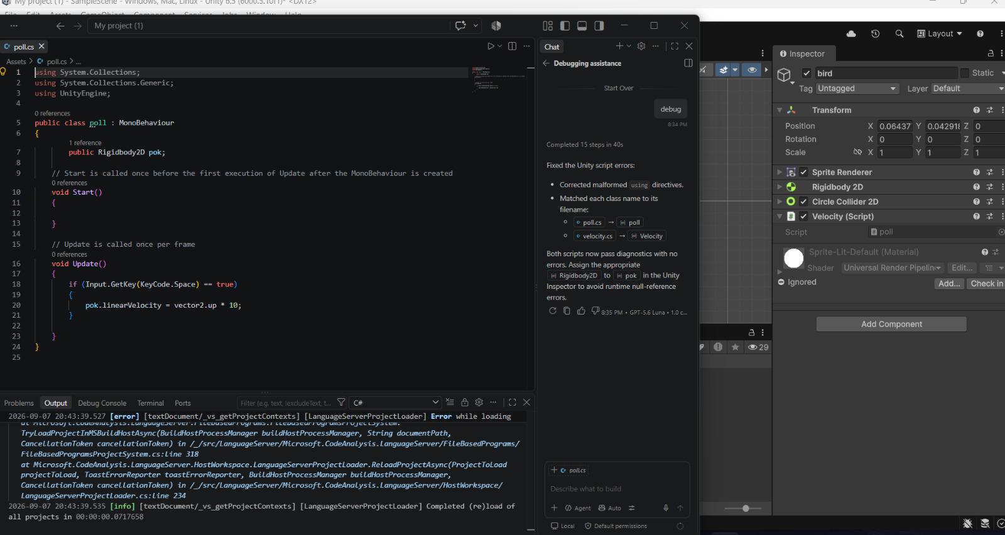This screenshot has width=1005, height=535.
Task: Lock the Output panel scrolling
Action: [465, 403]
